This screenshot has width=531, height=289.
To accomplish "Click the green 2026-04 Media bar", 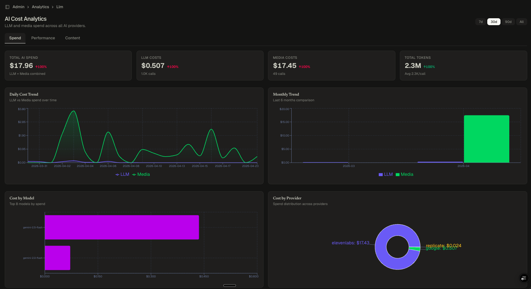I will [487, 139].
